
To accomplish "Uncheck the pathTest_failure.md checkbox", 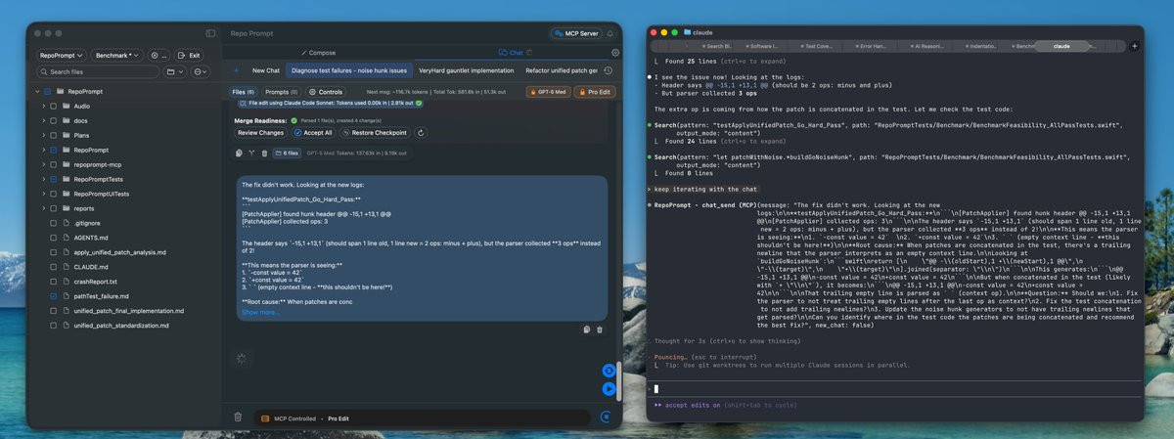I will pos(53,295).
